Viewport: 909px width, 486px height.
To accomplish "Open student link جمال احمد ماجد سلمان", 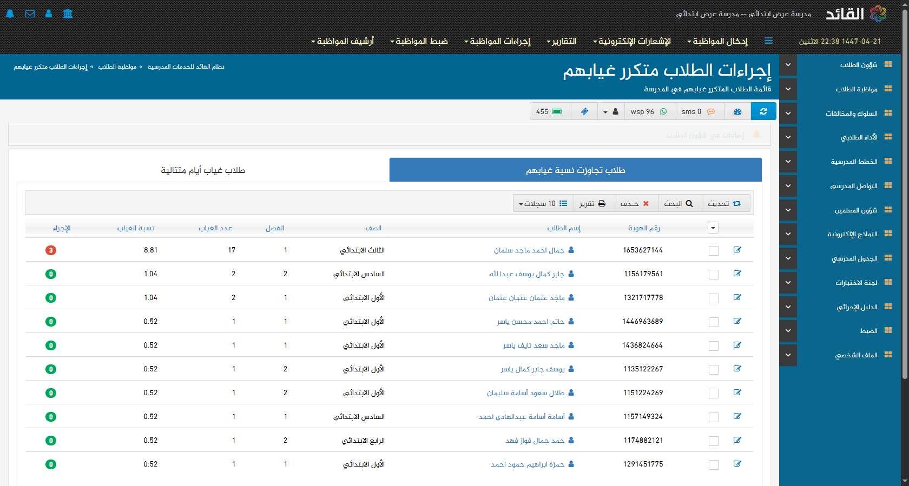I will point(529,250).
